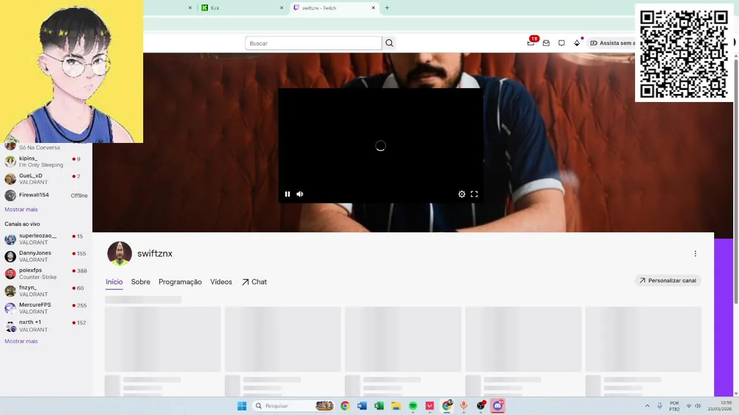This screenshot has width=739, height=415.
Task: Open superleozao__ live channel
Action: coord(46,239)
